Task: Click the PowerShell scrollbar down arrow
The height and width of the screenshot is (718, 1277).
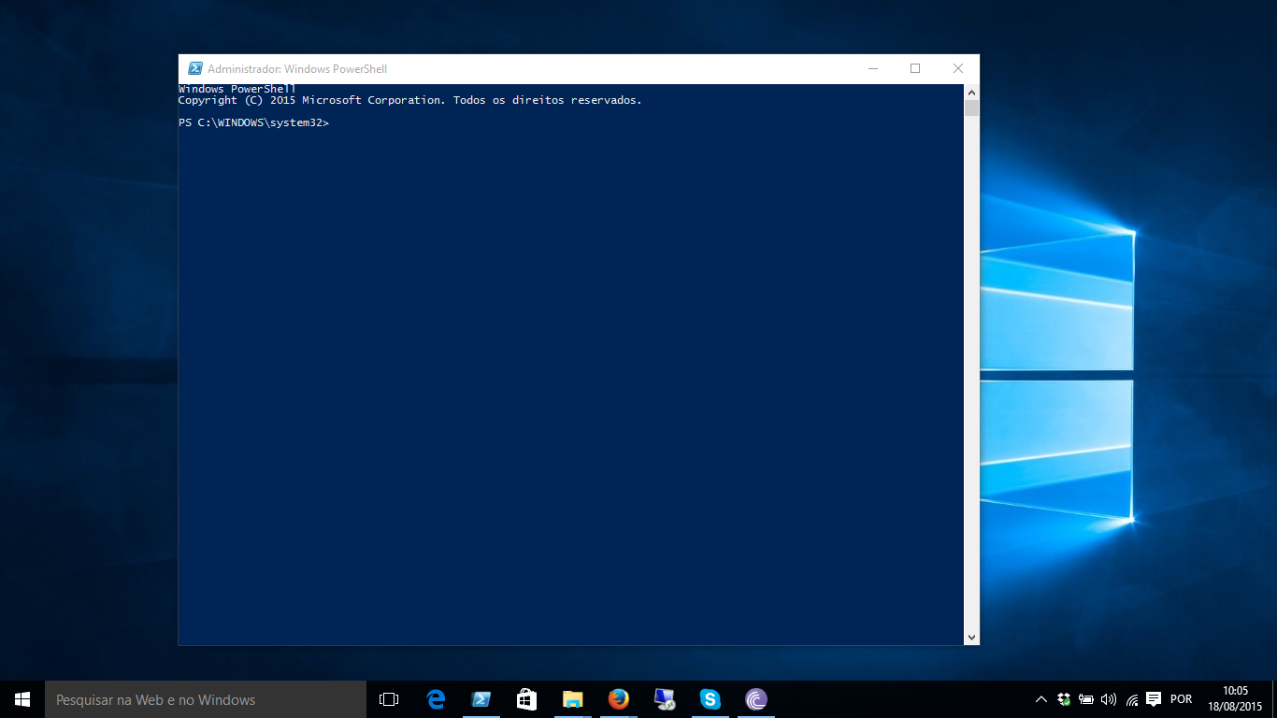Action: [x=971, y=638]
